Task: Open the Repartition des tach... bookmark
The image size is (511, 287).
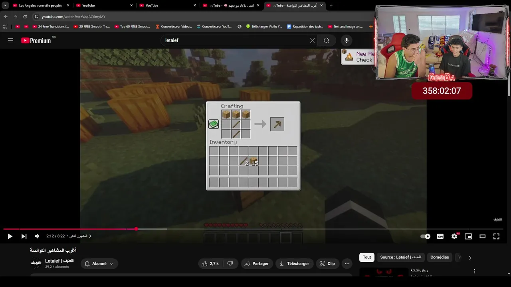Action: (x=305, y=27)
